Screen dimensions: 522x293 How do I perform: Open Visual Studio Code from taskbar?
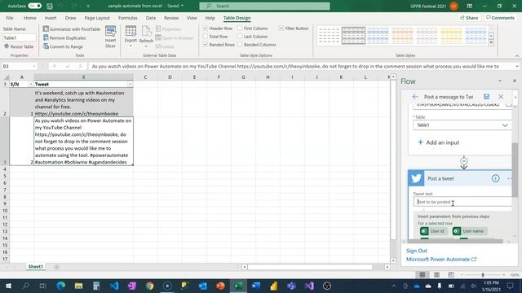pos(114,286)
